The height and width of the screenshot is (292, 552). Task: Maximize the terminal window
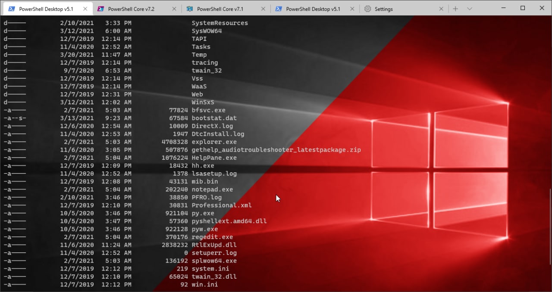[523, 8]
